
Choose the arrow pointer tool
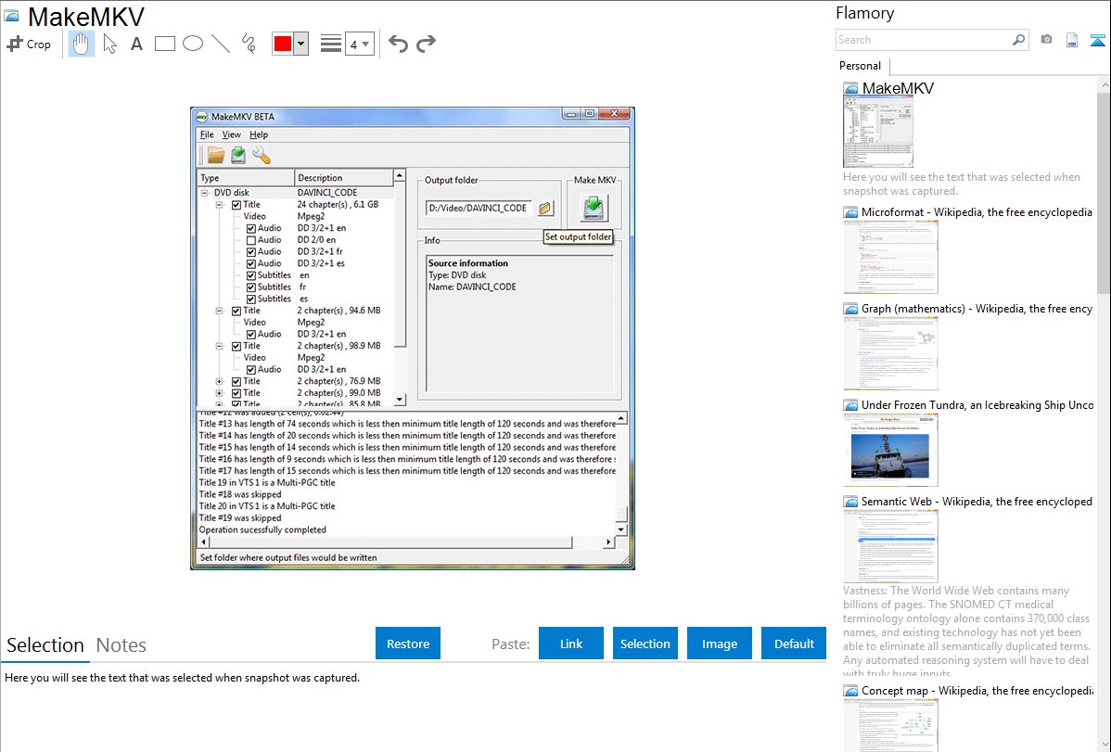pyautogui.click(x=109, y=44)
